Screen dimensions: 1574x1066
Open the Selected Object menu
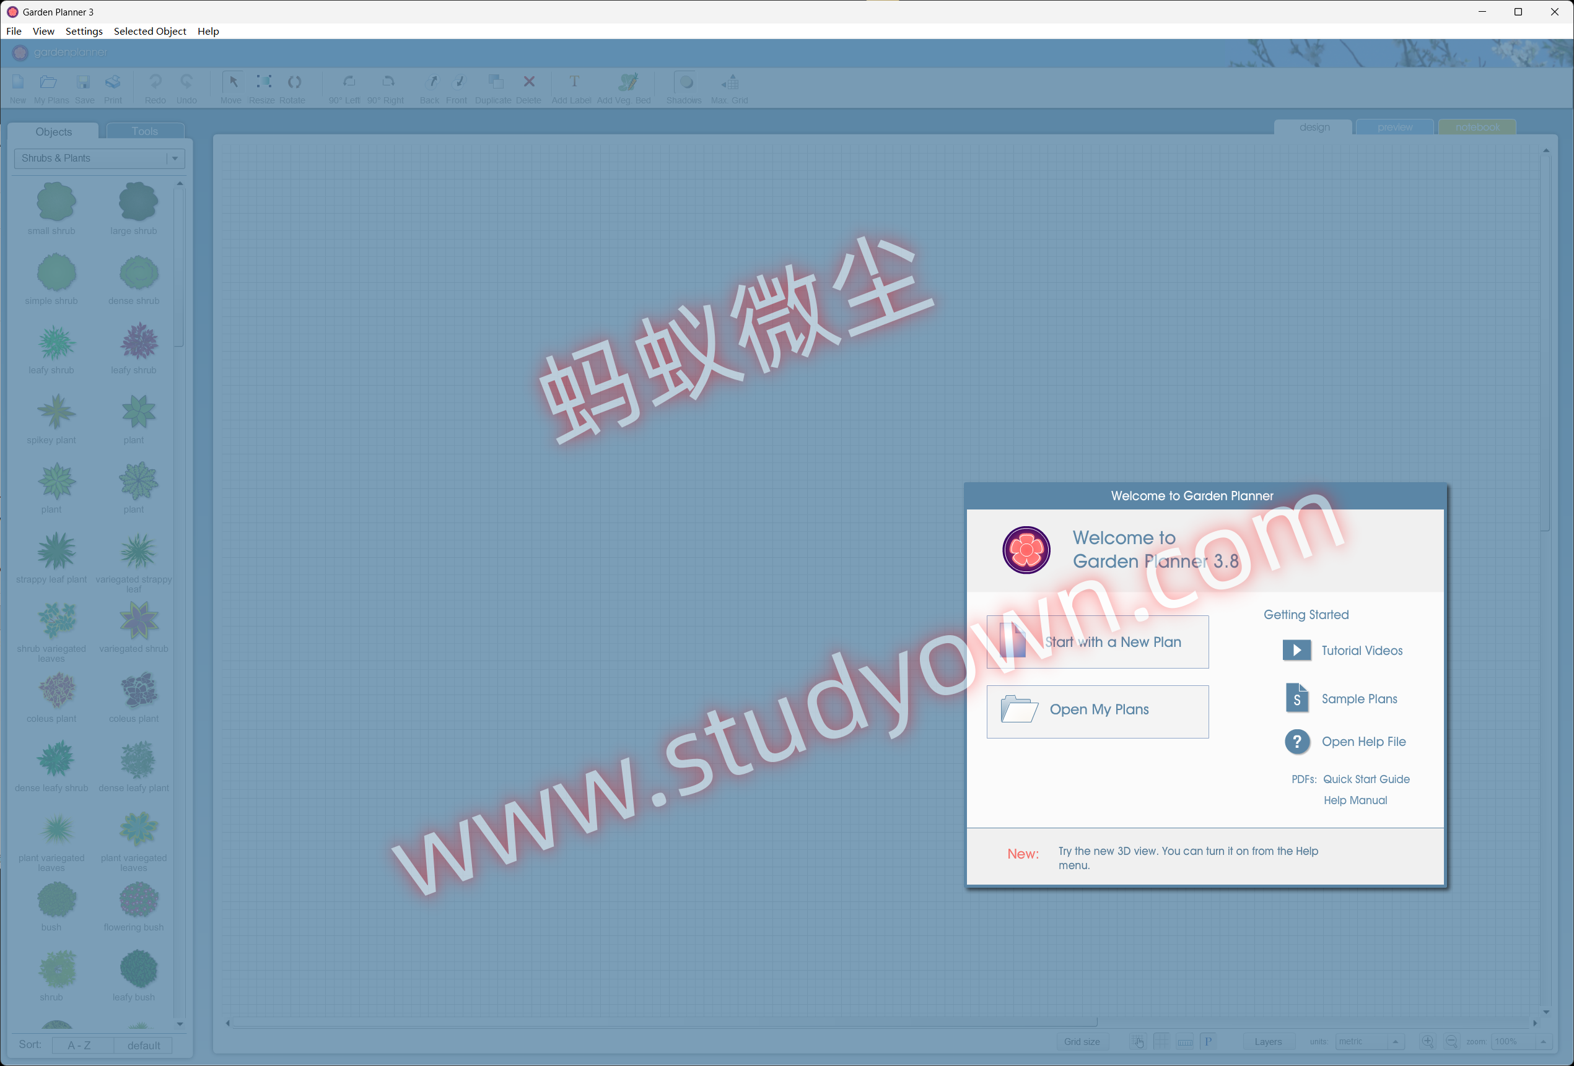click(x=150, y=31)
